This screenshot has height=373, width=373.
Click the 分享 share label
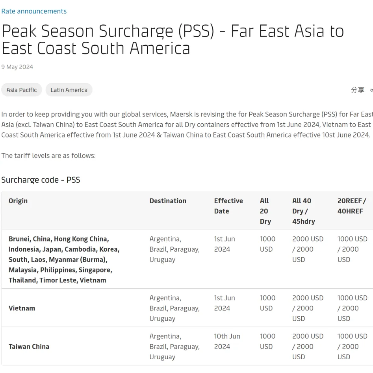tap(358, 90)
